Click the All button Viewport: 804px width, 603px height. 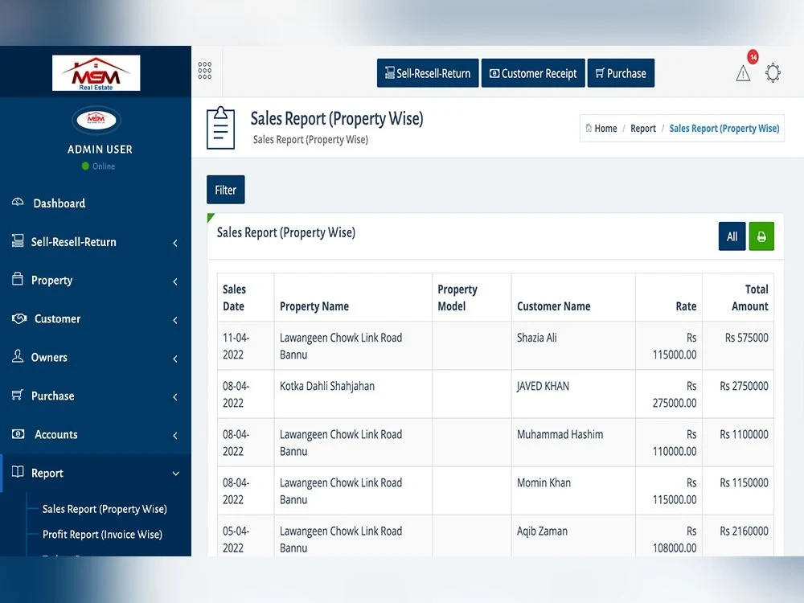pos(732,236)
